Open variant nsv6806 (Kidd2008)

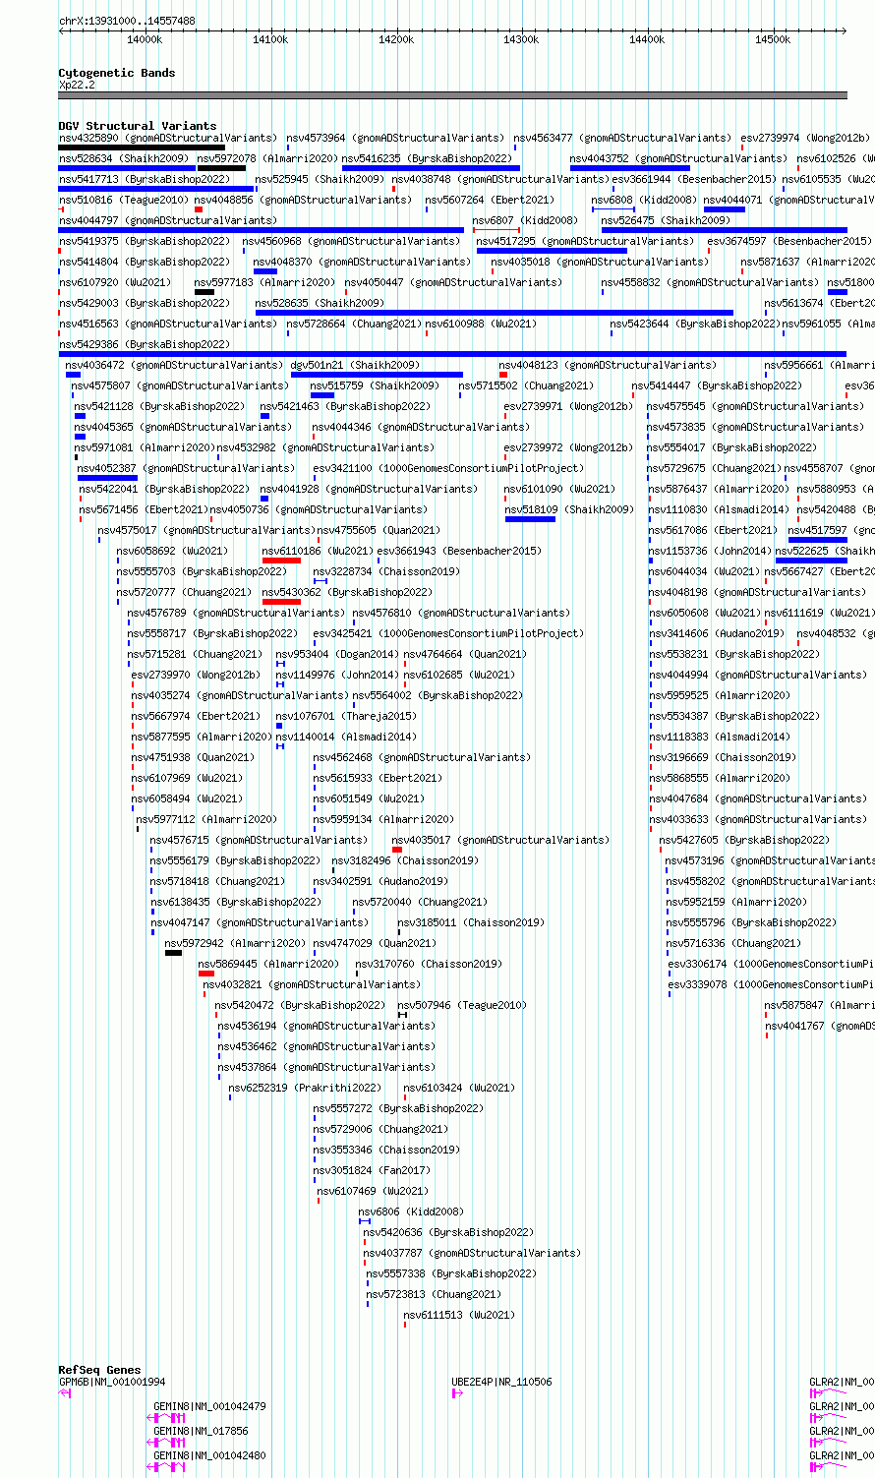tap(411, 1212)
